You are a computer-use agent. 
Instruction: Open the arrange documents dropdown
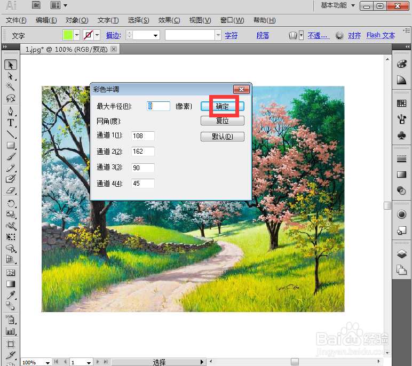click(66, 5)
